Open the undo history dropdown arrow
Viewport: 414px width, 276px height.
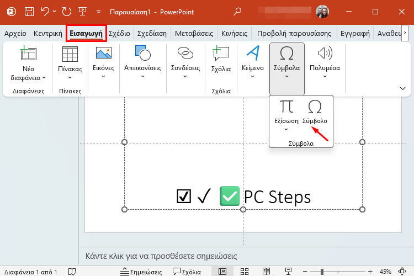pos(55,12)
